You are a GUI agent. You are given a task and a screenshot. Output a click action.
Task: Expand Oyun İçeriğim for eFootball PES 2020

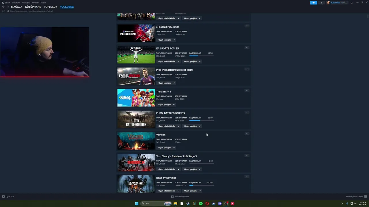click(166, 40)
